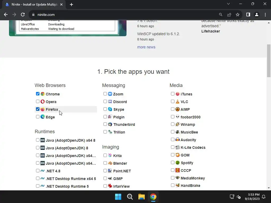The image size is (271, 203).
Task: Check the Opera checkbox
Action: coord(38,101)
